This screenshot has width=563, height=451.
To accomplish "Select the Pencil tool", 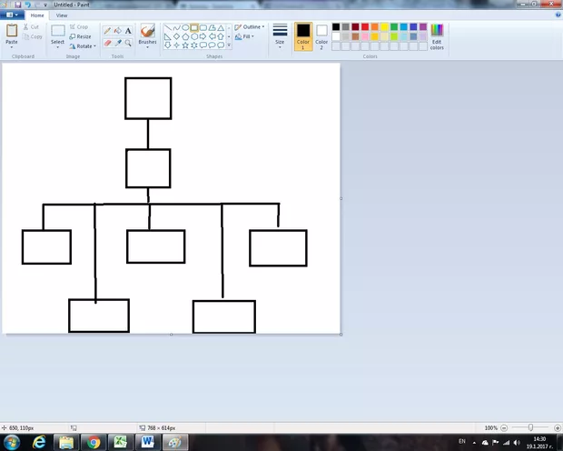I will (x=107, y=30).
